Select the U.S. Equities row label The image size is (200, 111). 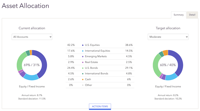(x=93, y=45)
